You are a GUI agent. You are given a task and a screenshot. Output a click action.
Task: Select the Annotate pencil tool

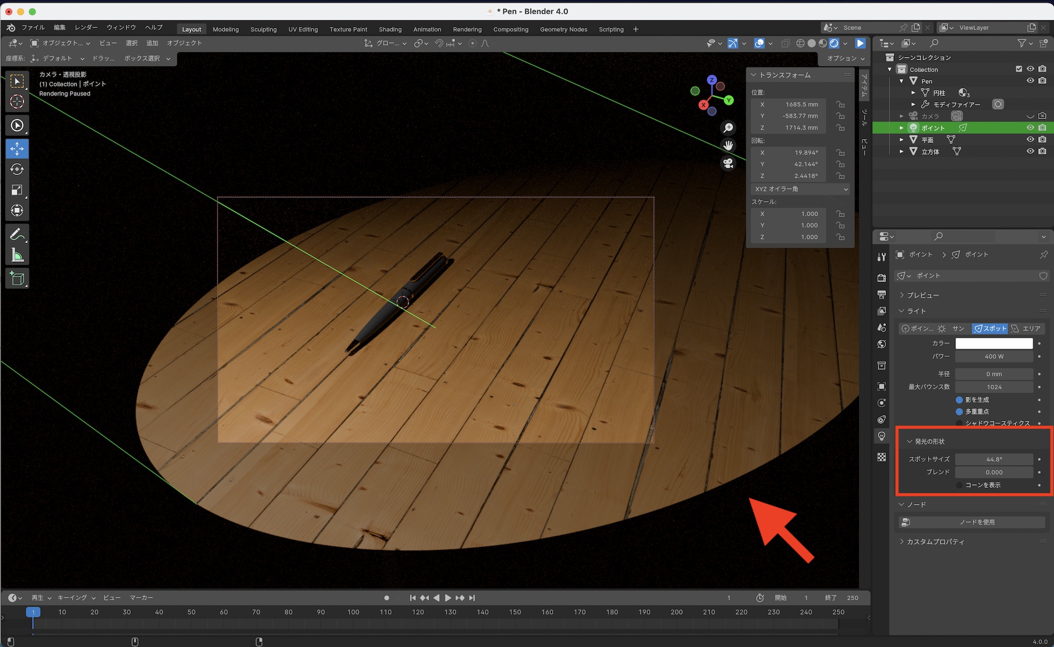tap(17, 234)
